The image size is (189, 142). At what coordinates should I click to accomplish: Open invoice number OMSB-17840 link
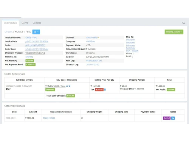click(x=31, y=37)
